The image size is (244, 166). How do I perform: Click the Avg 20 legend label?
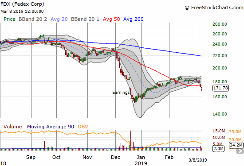point(59,19)
